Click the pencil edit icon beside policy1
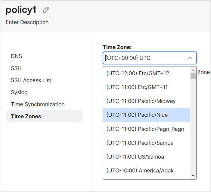The height and width of the screenshot is (192, 211). coord(46,10)
